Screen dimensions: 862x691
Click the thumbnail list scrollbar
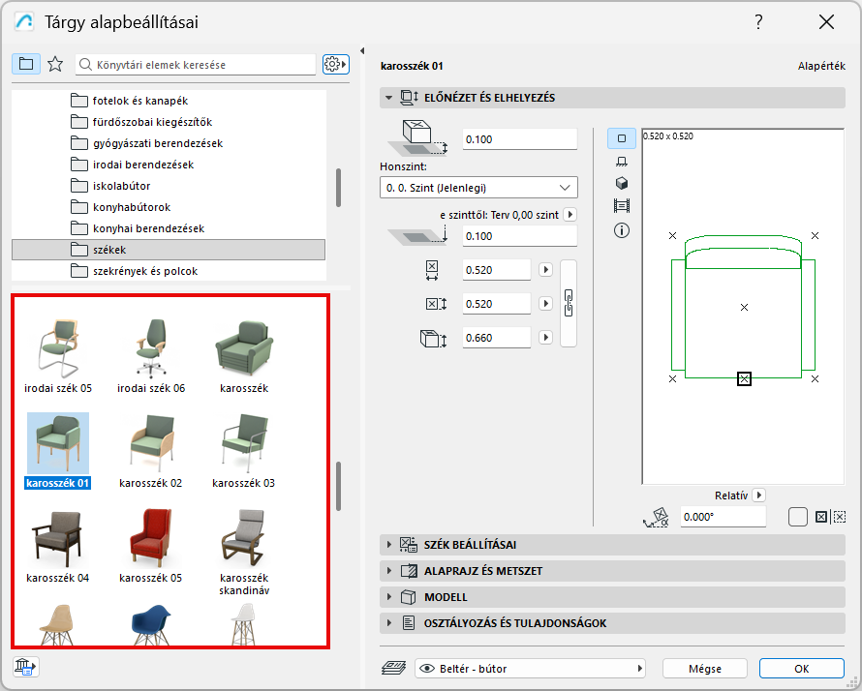[338, 487]
